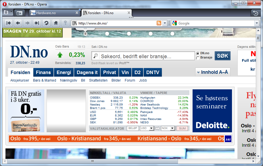
Task: Go back with the Back arrow
Action: tap(18, 23)
